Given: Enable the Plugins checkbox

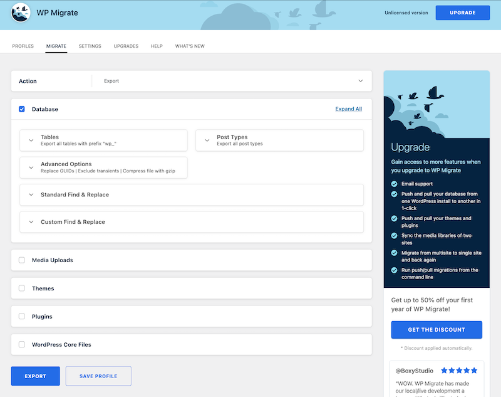Looking at the screenshot, I should [x=22, y=316].
